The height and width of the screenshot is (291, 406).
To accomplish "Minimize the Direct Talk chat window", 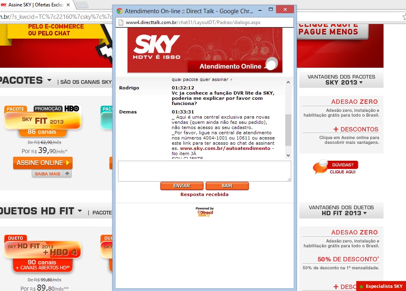I will (x=260, y=10).
